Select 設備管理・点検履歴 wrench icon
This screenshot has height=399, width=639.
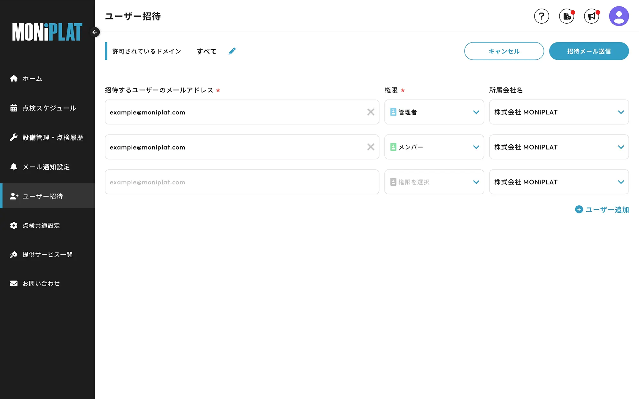tap(14, 137)
